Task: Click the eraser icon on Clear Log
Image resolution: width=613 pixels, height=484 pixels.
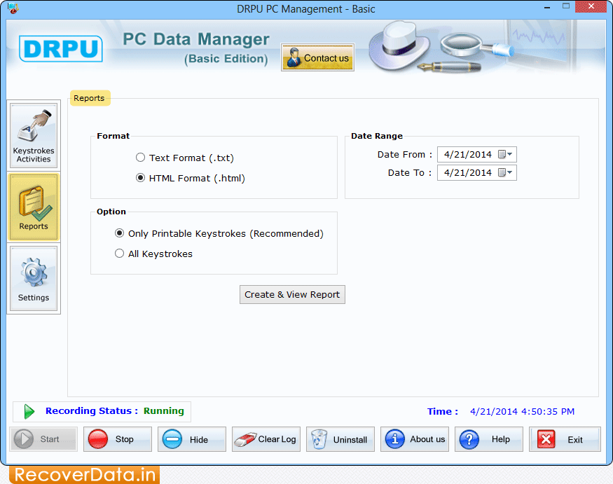Action: 245,439
